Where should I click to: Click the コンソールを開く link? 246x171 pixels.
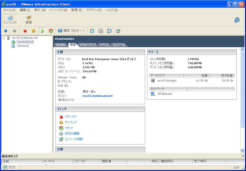tap(74, 139)
